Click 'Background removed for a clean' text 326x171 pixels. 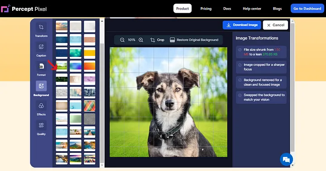pos(263,82)
